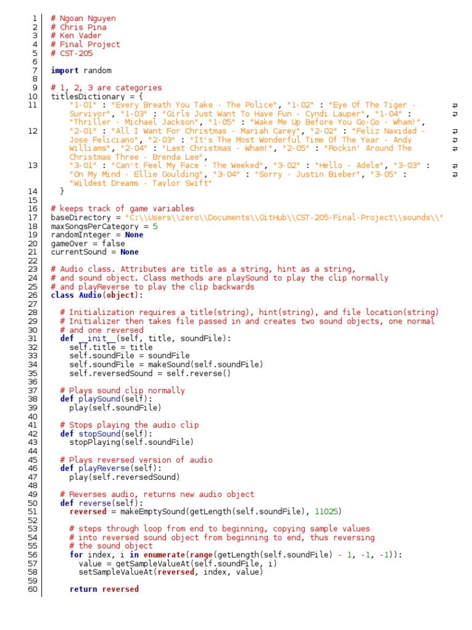
Task: Click the "return reversed" statement
Action: pyautogui.click(x=104, y=590)
